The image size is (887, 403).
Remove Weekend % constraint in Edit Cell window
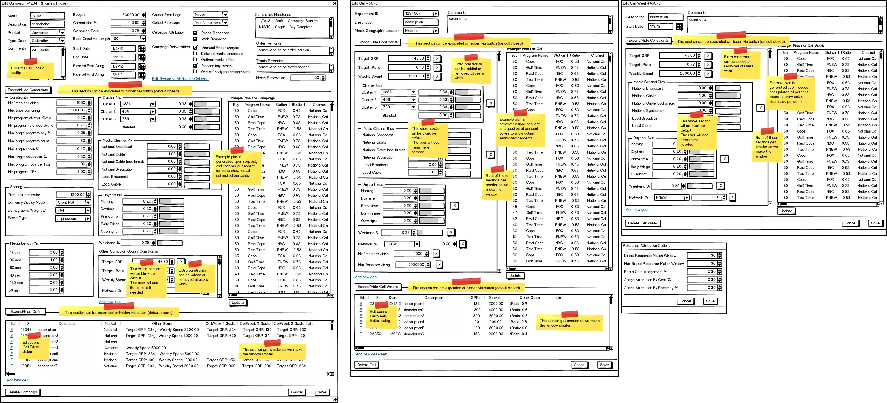pyautogui.click(x=451, y=232)
